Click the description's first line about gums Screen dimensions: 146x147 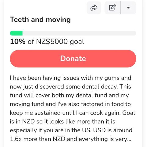[x=70, y=78]
